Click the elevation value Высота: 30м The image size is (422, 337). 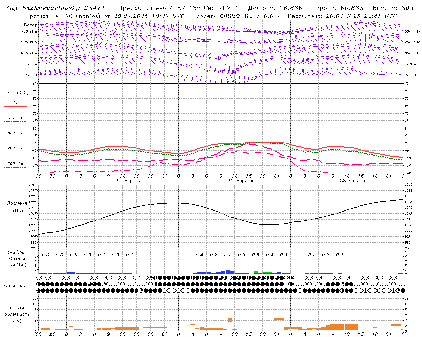(x=393, y=8)
